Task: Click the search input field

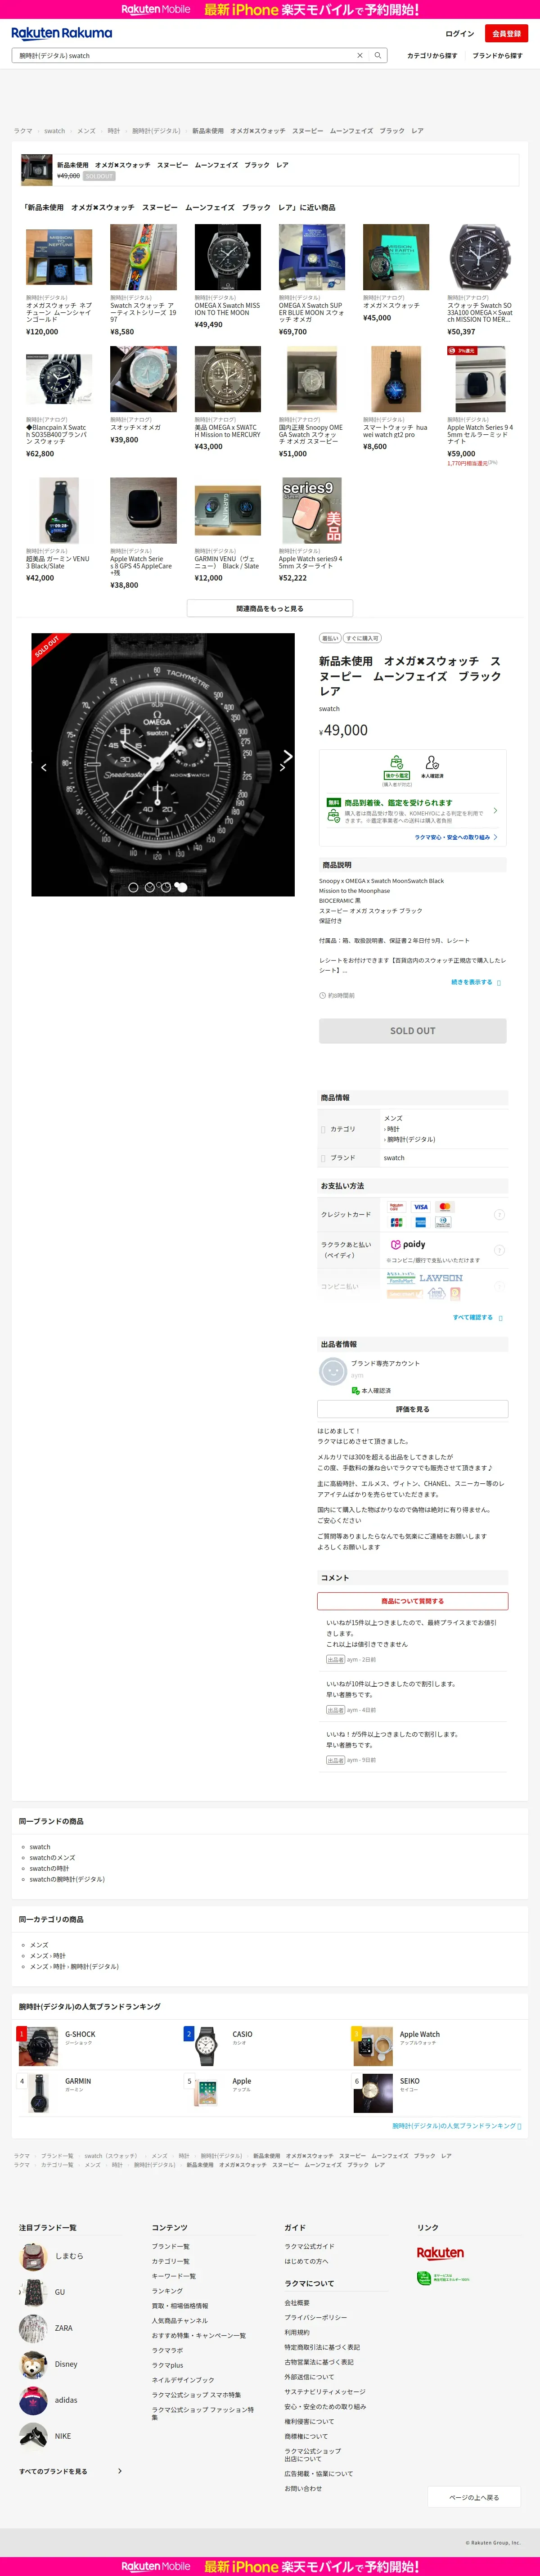Action: point(185,56)
